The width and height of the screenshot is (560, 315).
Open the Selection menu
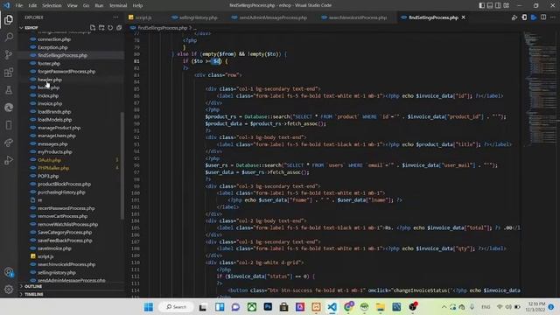coord(52,5)
